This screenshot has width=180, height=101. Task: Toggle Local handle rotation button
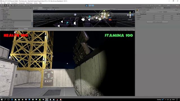click(27, 6)
